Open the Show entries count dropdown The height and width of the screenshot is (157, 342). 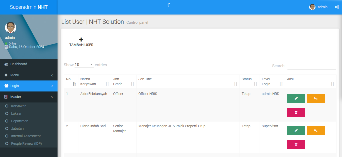(84, 65)
